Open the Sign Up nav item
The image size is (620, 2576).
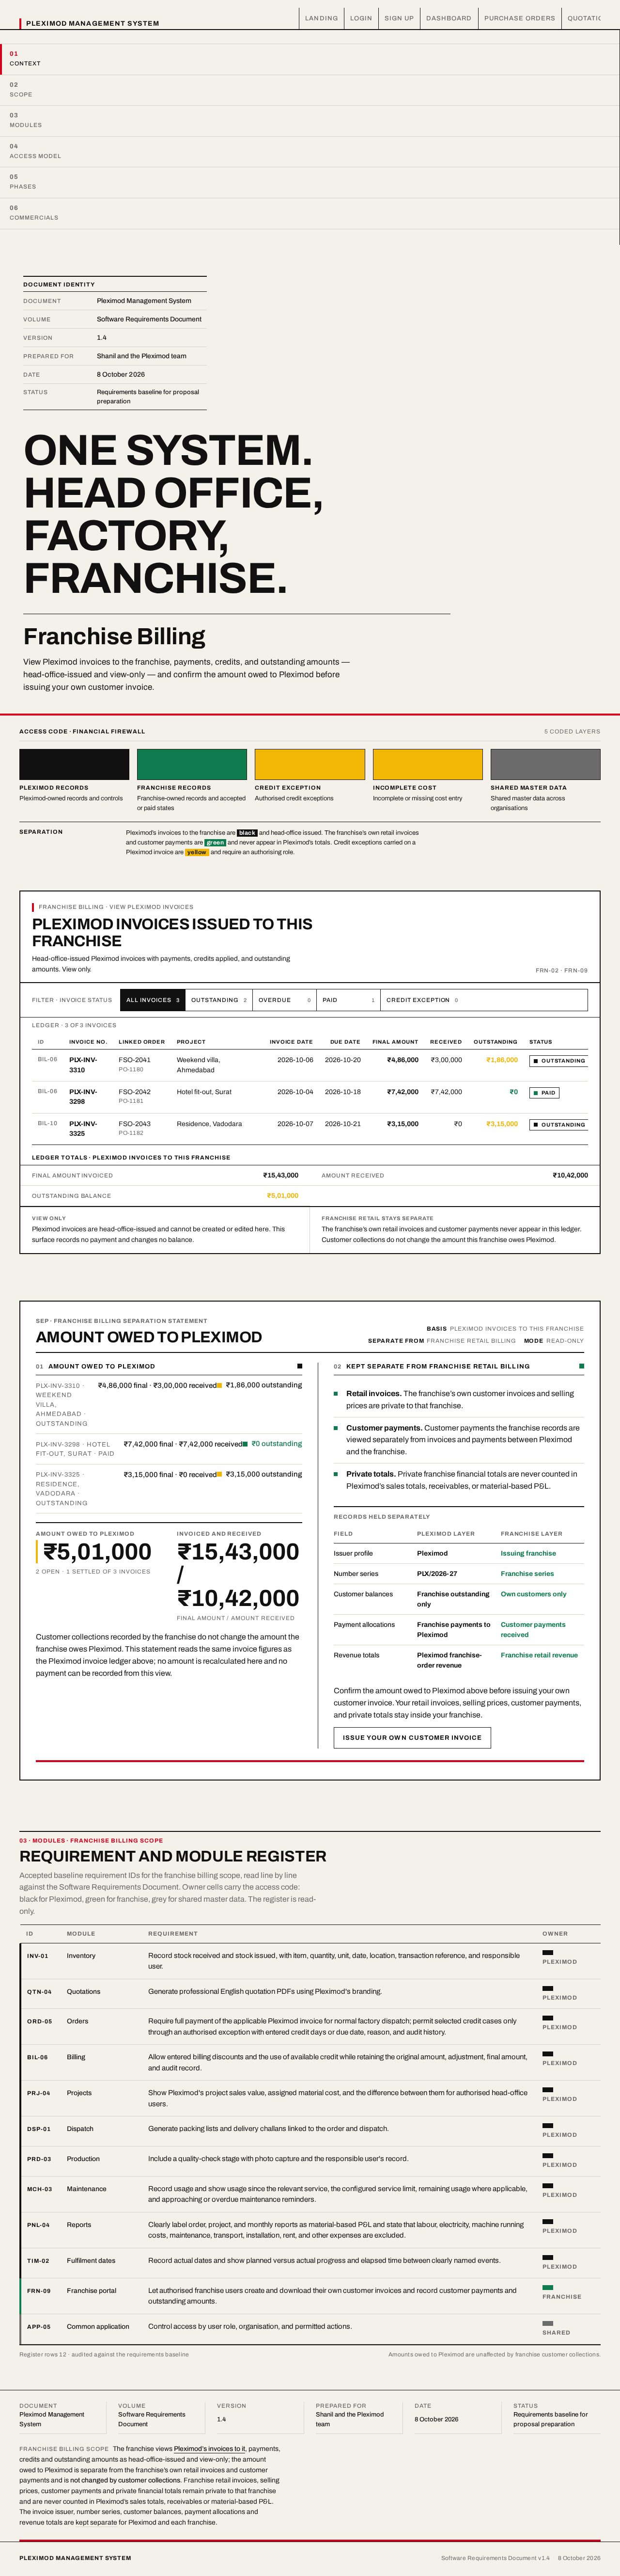click(x=399, y=18)
